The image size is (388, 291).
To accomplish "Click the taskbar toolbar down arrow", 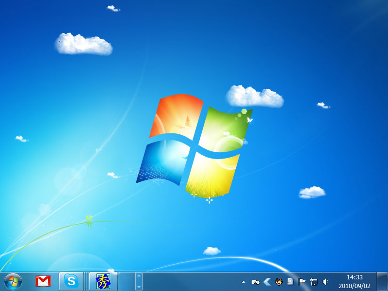I will click(x=139, y=287).
